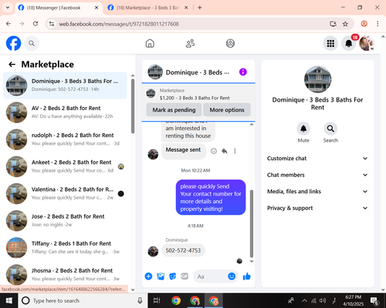
Task: Open $1,200 3 Beds 3 Baths listing link
Action: [195, 98]
